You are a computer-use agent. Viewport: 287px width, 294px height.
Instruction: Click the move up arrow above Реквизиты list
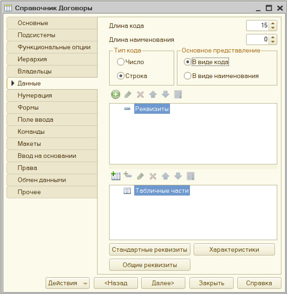[153, 94]
